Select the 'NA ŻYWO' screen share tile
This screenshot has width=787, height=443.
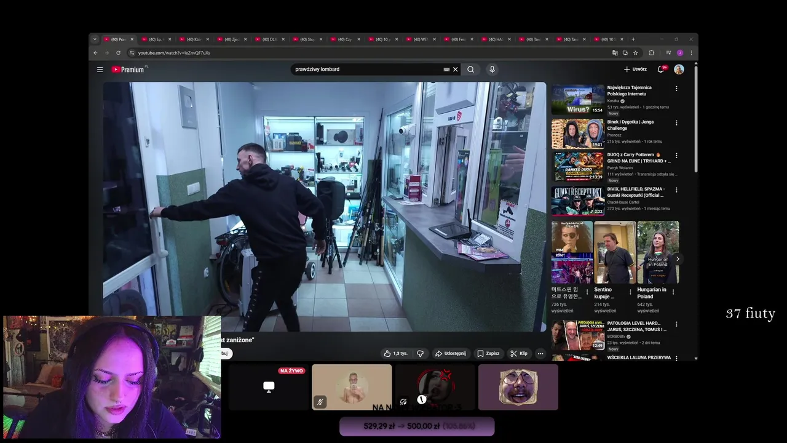pos(269,387)
